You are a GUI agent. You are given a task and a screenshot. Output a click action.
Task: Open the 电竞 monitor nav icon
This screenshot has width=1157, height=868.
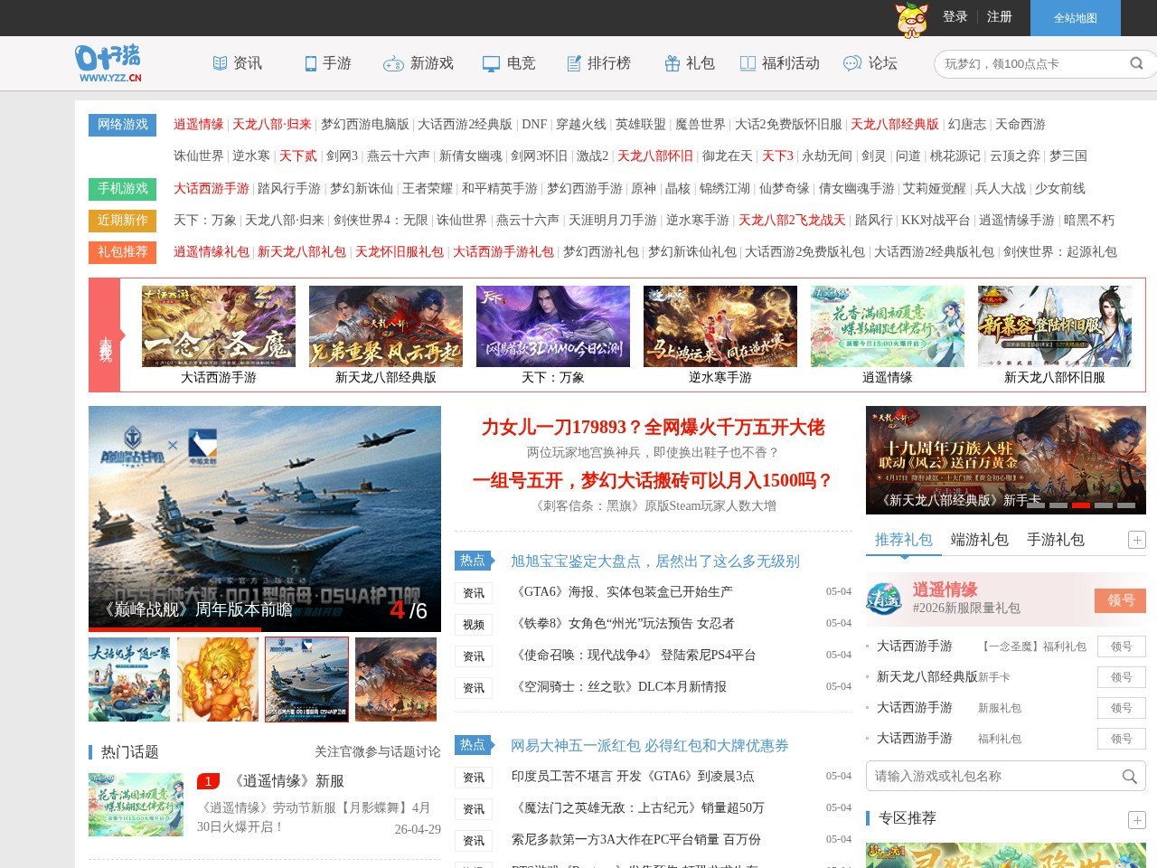point(491,63)
